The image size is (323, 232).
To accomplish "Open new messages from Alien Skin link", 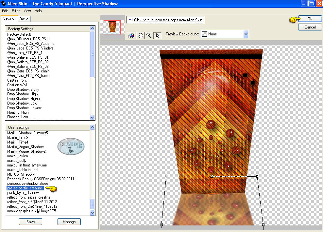I will click(168, 20).
